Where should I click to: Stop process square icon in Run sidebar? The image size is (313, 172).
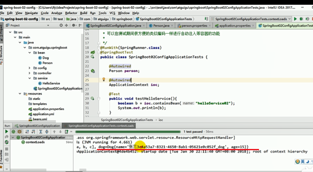tap(7, 149)
